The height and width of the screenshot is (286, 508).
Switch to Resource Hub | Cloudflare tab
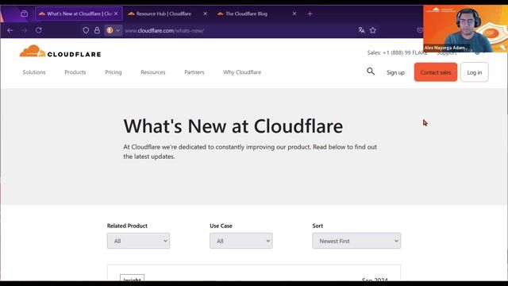(x=164, y=14)
